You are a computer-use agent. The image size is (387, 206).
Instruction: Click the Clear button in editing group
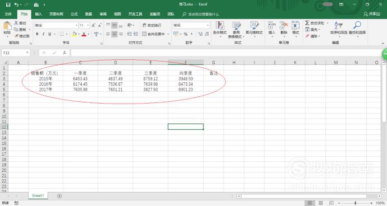click(x=313, y=36)
